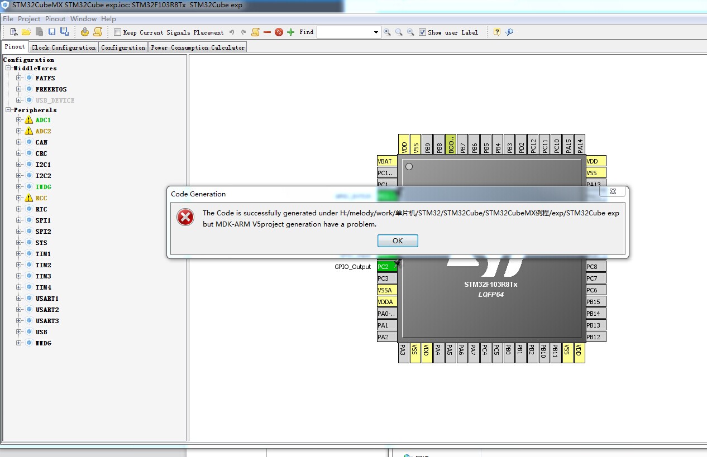The image size is (707, 457).
Task: Click the PA2 pin on chip
Action: [387, 337]
